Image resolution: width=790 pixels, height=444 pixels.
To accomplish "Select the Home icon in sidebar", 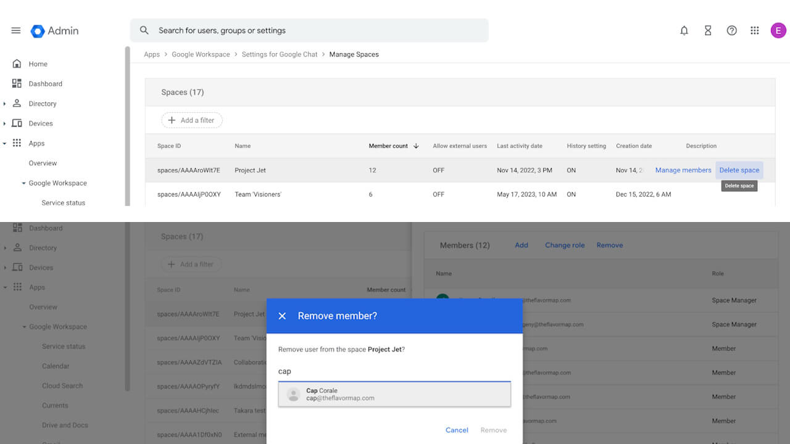I will pyautogui.click(x=15, y=64).
